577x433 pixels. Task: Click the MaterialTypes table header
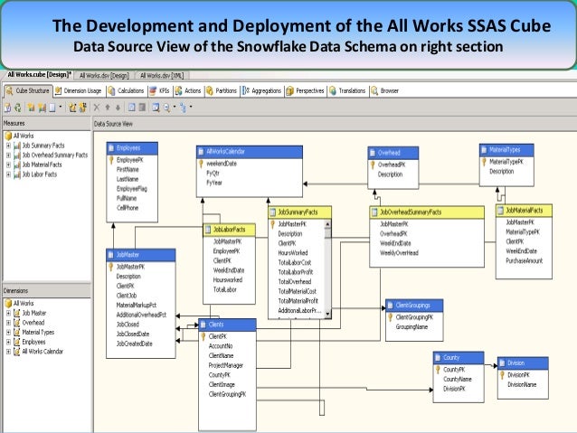pos(506,149)
